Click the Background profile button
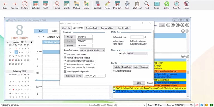This screenshot has width=214, height=107. coord(73,76)
